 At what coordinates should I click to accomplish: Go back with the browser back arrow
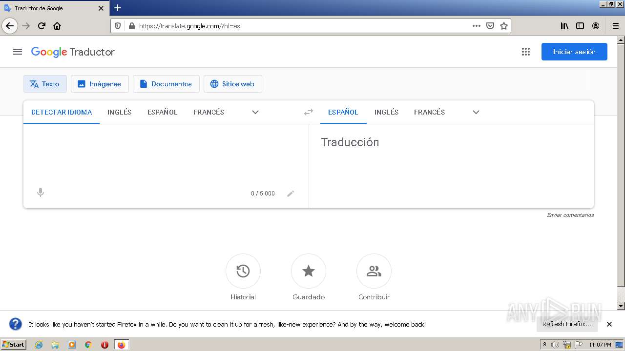[10, 26]
